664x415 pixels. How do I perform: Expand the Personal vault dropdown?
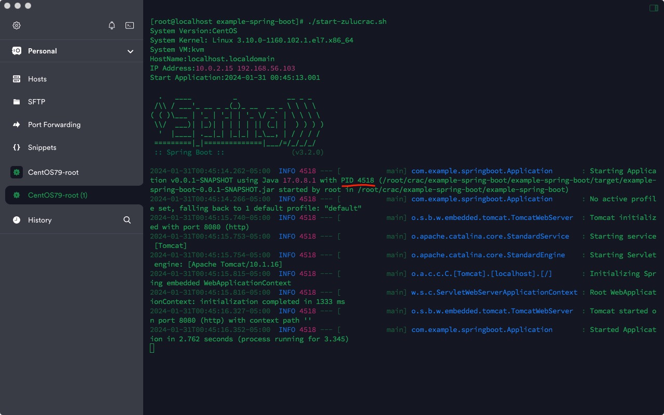click(130, 51)
